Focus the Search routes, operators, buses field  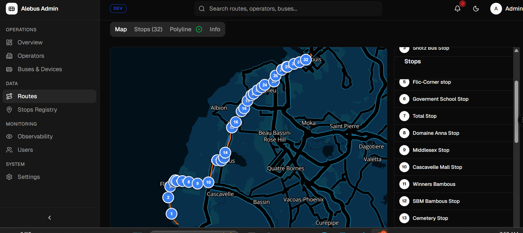[288, 9]
